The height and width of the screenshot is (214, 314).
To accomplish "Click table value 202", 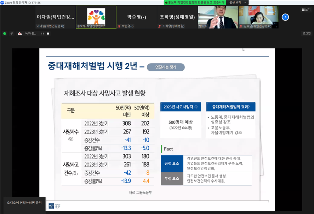I will (x=145, y=123).
